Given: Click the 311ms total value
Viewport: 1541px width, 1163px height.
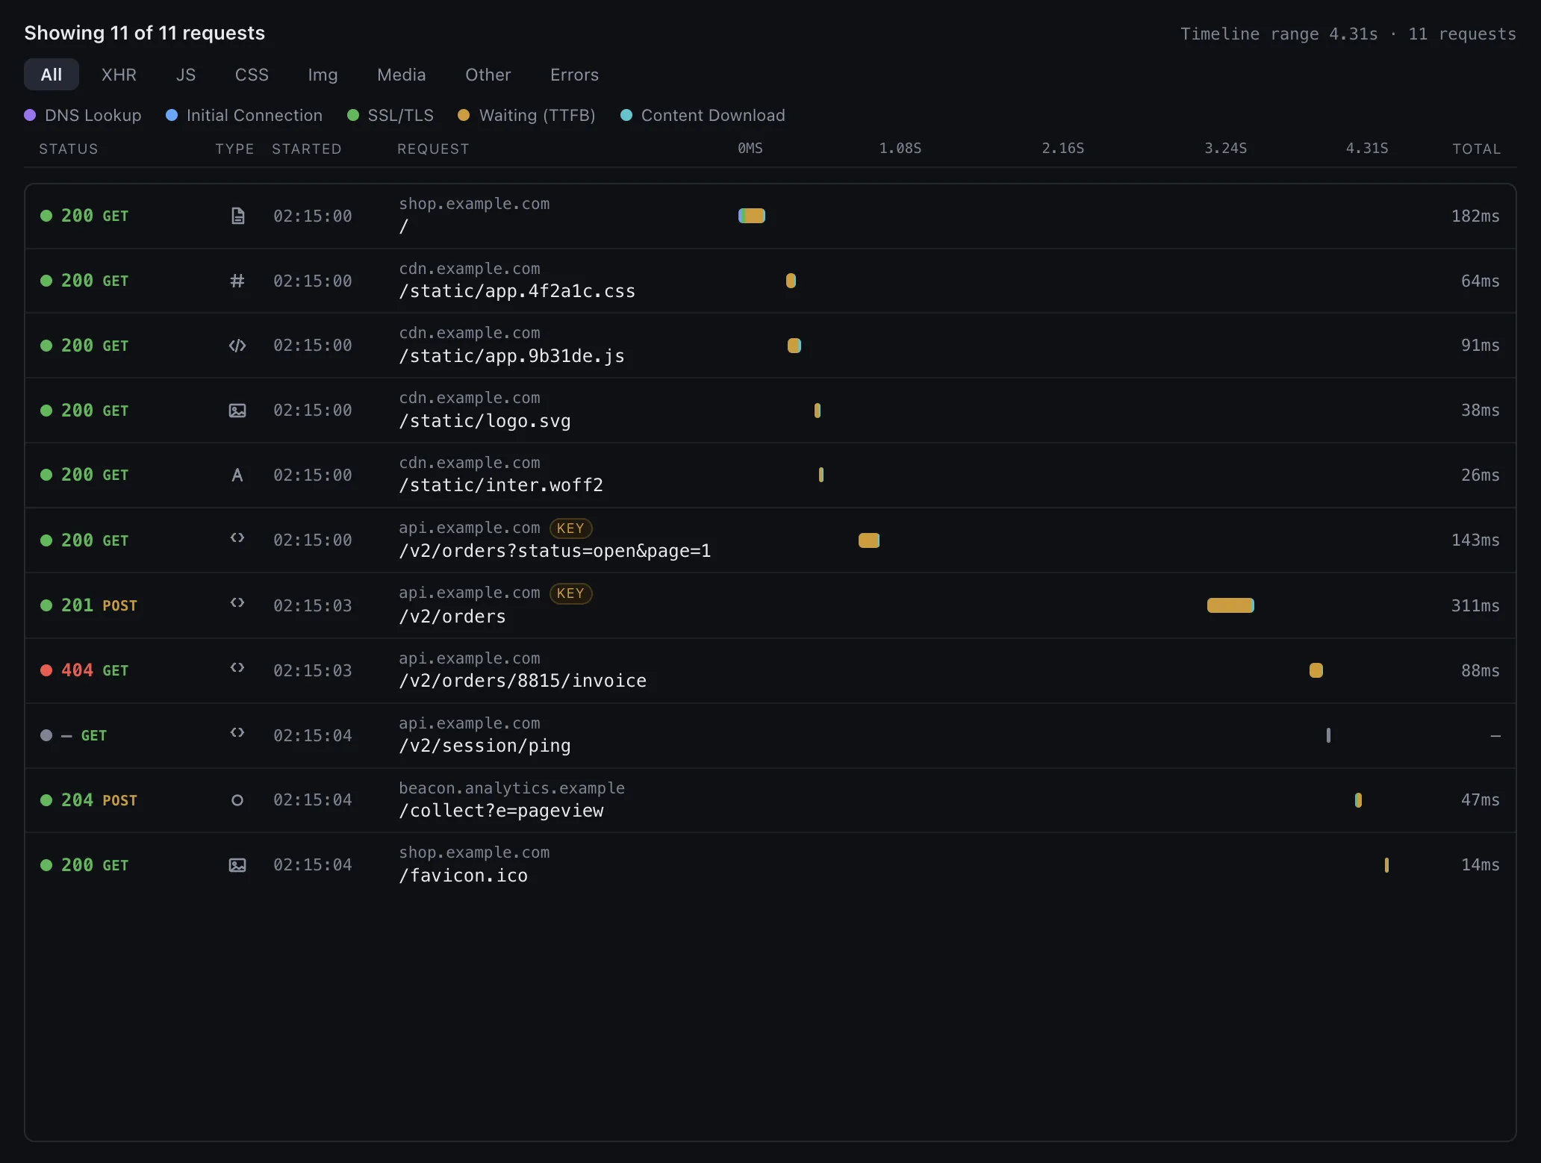Looking at the screenshot, I should [1475, 605].
